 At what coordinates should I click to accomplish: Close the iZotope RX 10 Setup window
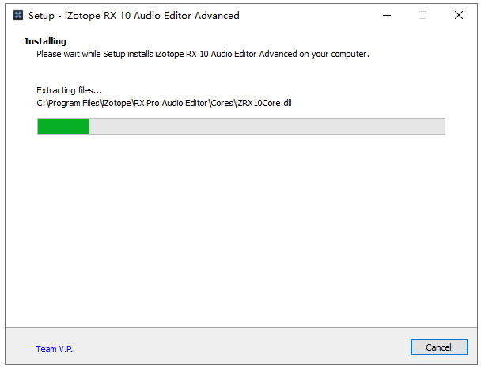(459, 15)
